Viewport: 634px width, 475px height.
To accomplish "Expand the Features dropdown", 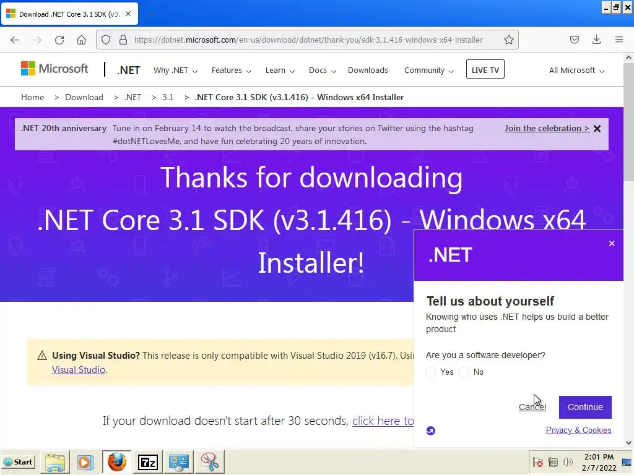I will pos(232,71).
